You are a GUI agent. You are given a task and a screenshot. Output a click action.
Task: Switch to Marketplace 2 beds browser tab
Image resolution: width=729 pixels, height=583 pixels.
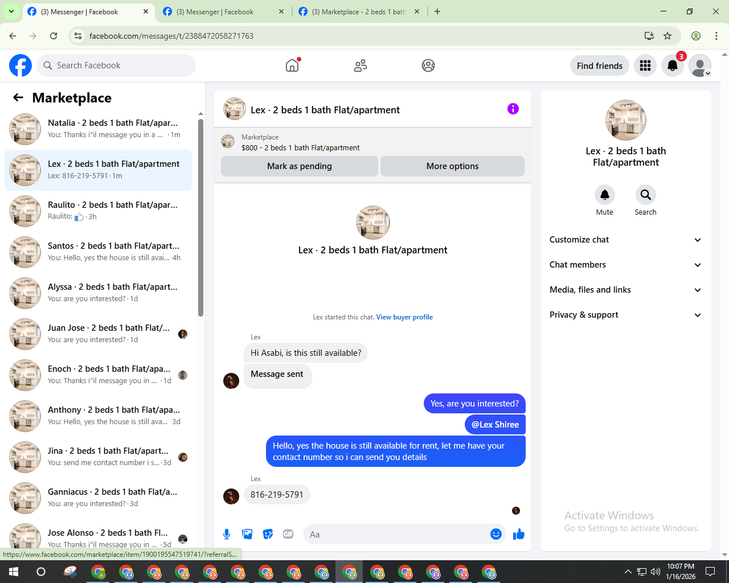coord(358,11)
